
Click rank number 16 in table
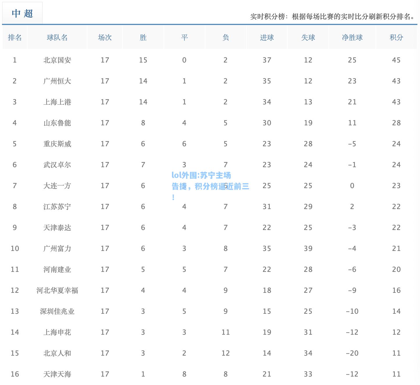15,374
